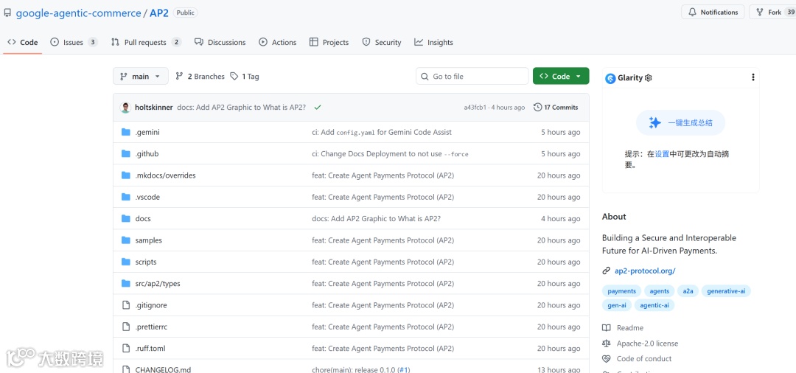Viewport: 796px width, 373px height.
Task: Open the google-agentic-commerce organization link
Action: [78, 13]
